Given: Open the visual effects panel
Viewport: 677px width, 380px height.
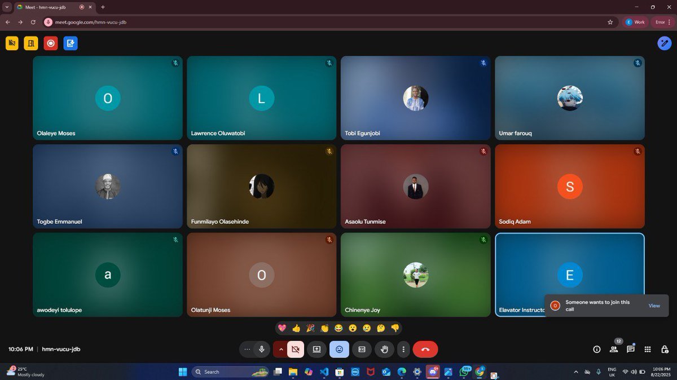Looking at the screenshot, I should pos(664,43).
